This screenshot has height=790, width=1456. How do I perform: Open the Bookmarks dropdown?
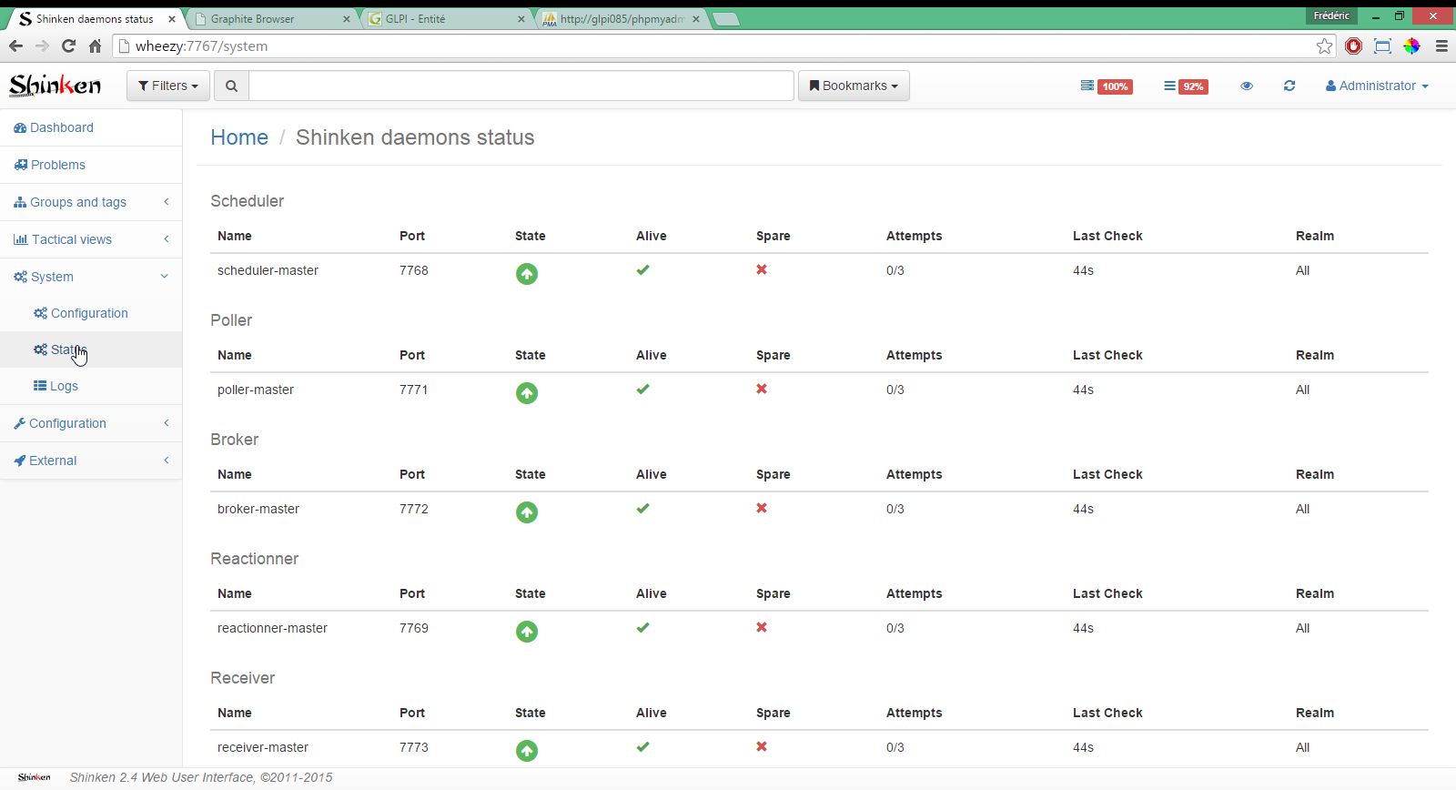coord(854,86)
